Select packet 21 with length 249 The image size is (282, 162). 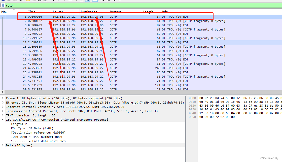point(141,68)
